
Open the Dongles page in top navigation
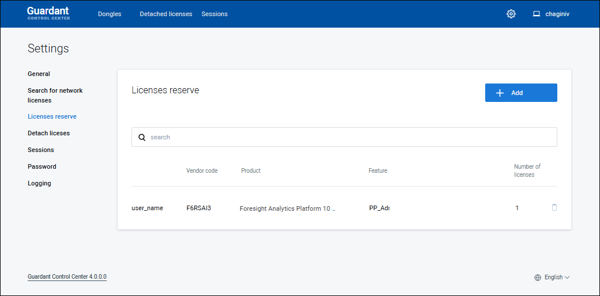(110, 14)
